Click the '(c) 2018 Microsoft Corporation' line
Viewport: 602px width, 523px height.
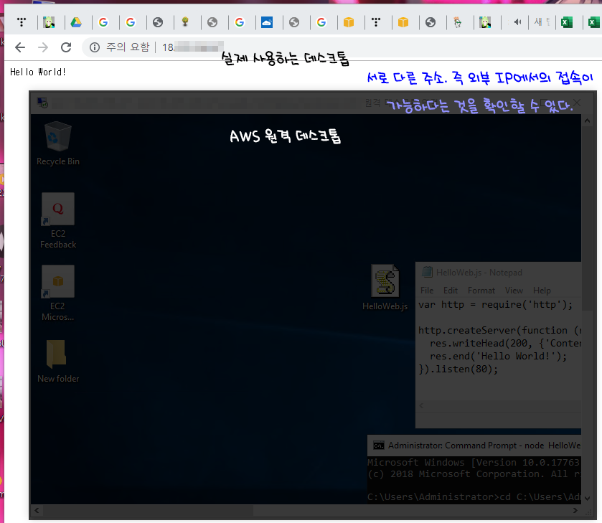pos(474,474)
